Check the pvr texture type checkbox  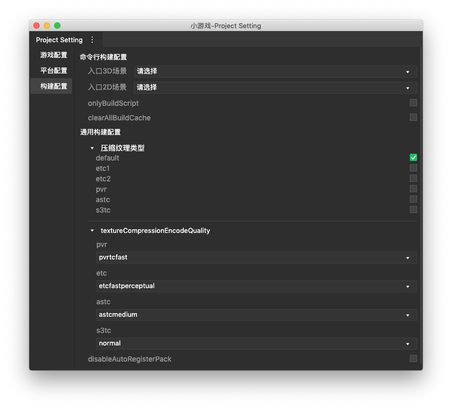point(413,188)
